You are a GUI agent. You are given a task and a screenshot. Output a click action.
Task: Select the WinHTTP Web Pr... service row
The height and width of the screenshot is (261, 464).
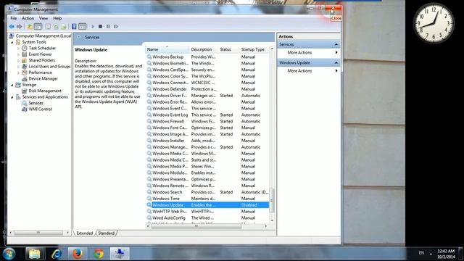(x=207, y=211)
